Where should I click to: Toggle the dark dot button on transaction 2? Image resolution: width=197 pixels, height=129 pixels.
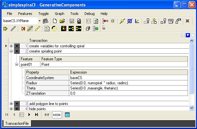pyautogui.click(x=17, y=51)
